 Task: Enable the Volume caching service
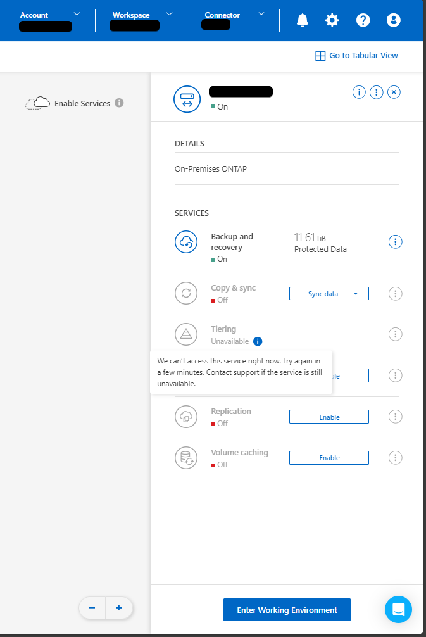(x=329, y=457)
